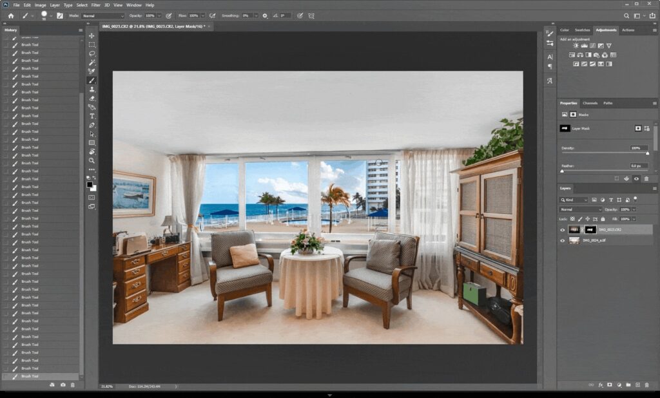Select the IMG_0024_a.tif layer thumbnail

[x=574, y=240]
